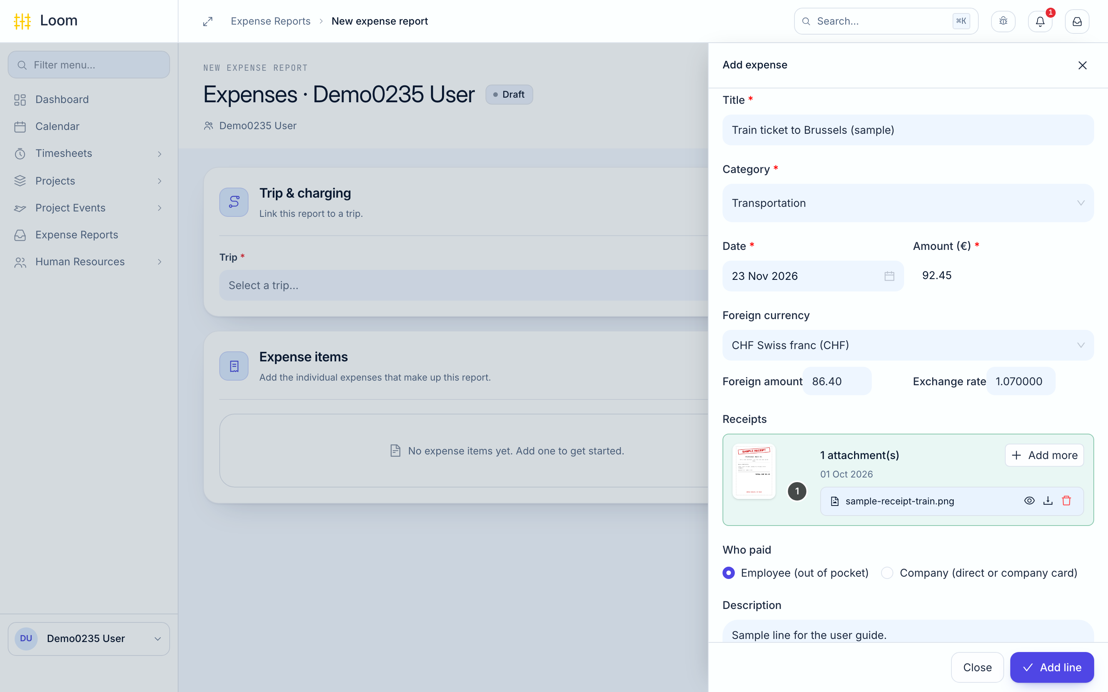Open the Category dropdown showing Transportation
The image size is (1108, 692).
[908, 203]
